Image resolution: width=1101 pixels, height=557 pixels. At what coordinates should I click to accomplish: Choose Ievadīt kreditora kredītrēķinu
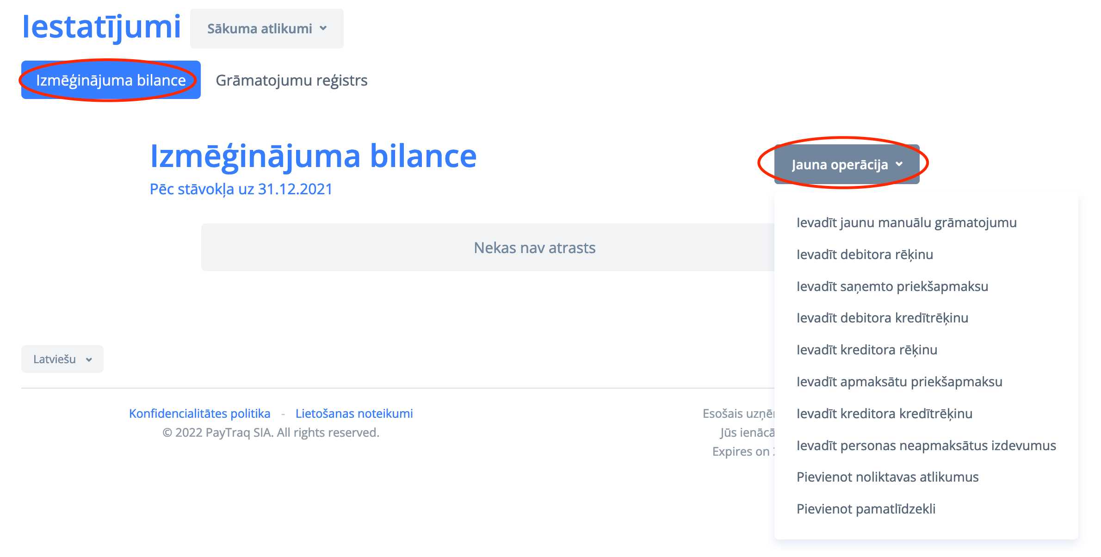click(884, 414)
